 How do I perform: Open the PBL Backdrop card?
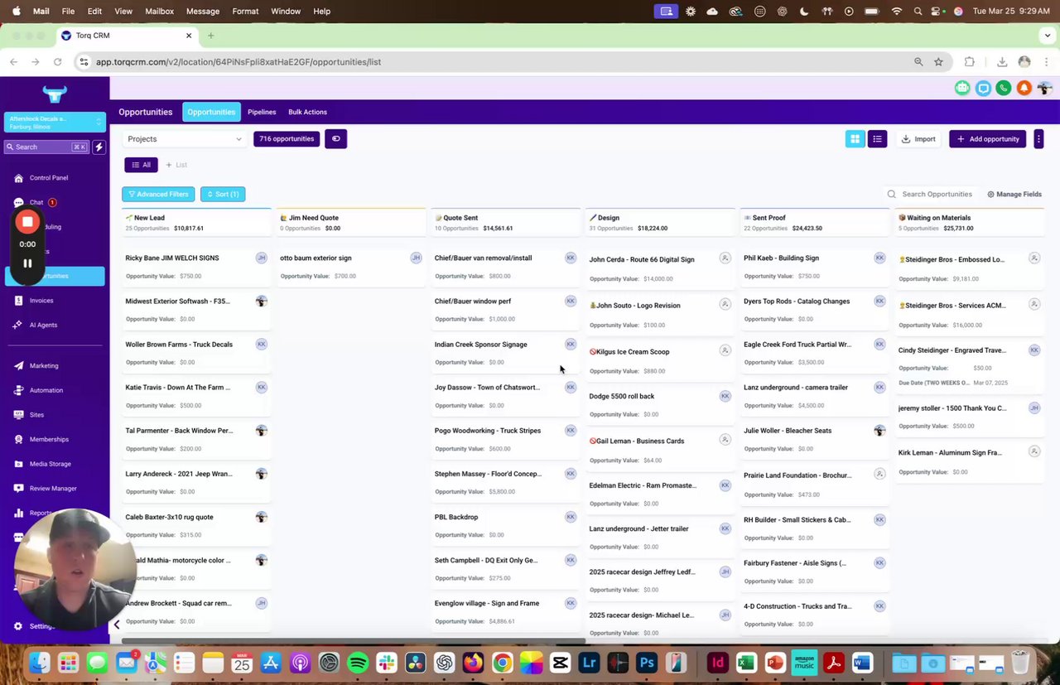pos(504,525)
